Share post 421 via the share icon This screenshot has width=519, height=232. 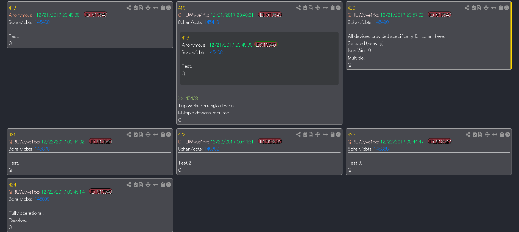click(x=129, y=134)
